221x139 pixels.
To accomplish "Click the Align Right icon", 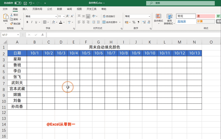I will [88, 22].
